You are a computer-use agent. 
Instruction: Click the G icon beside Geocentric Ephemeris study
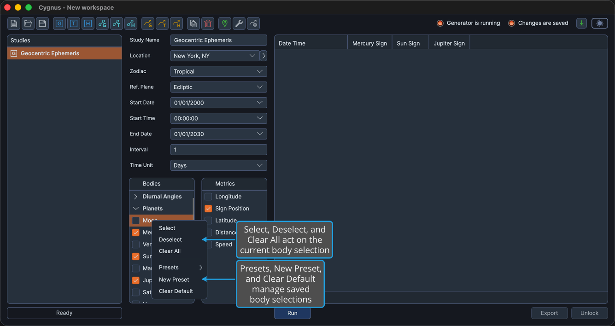coord(14,53)
